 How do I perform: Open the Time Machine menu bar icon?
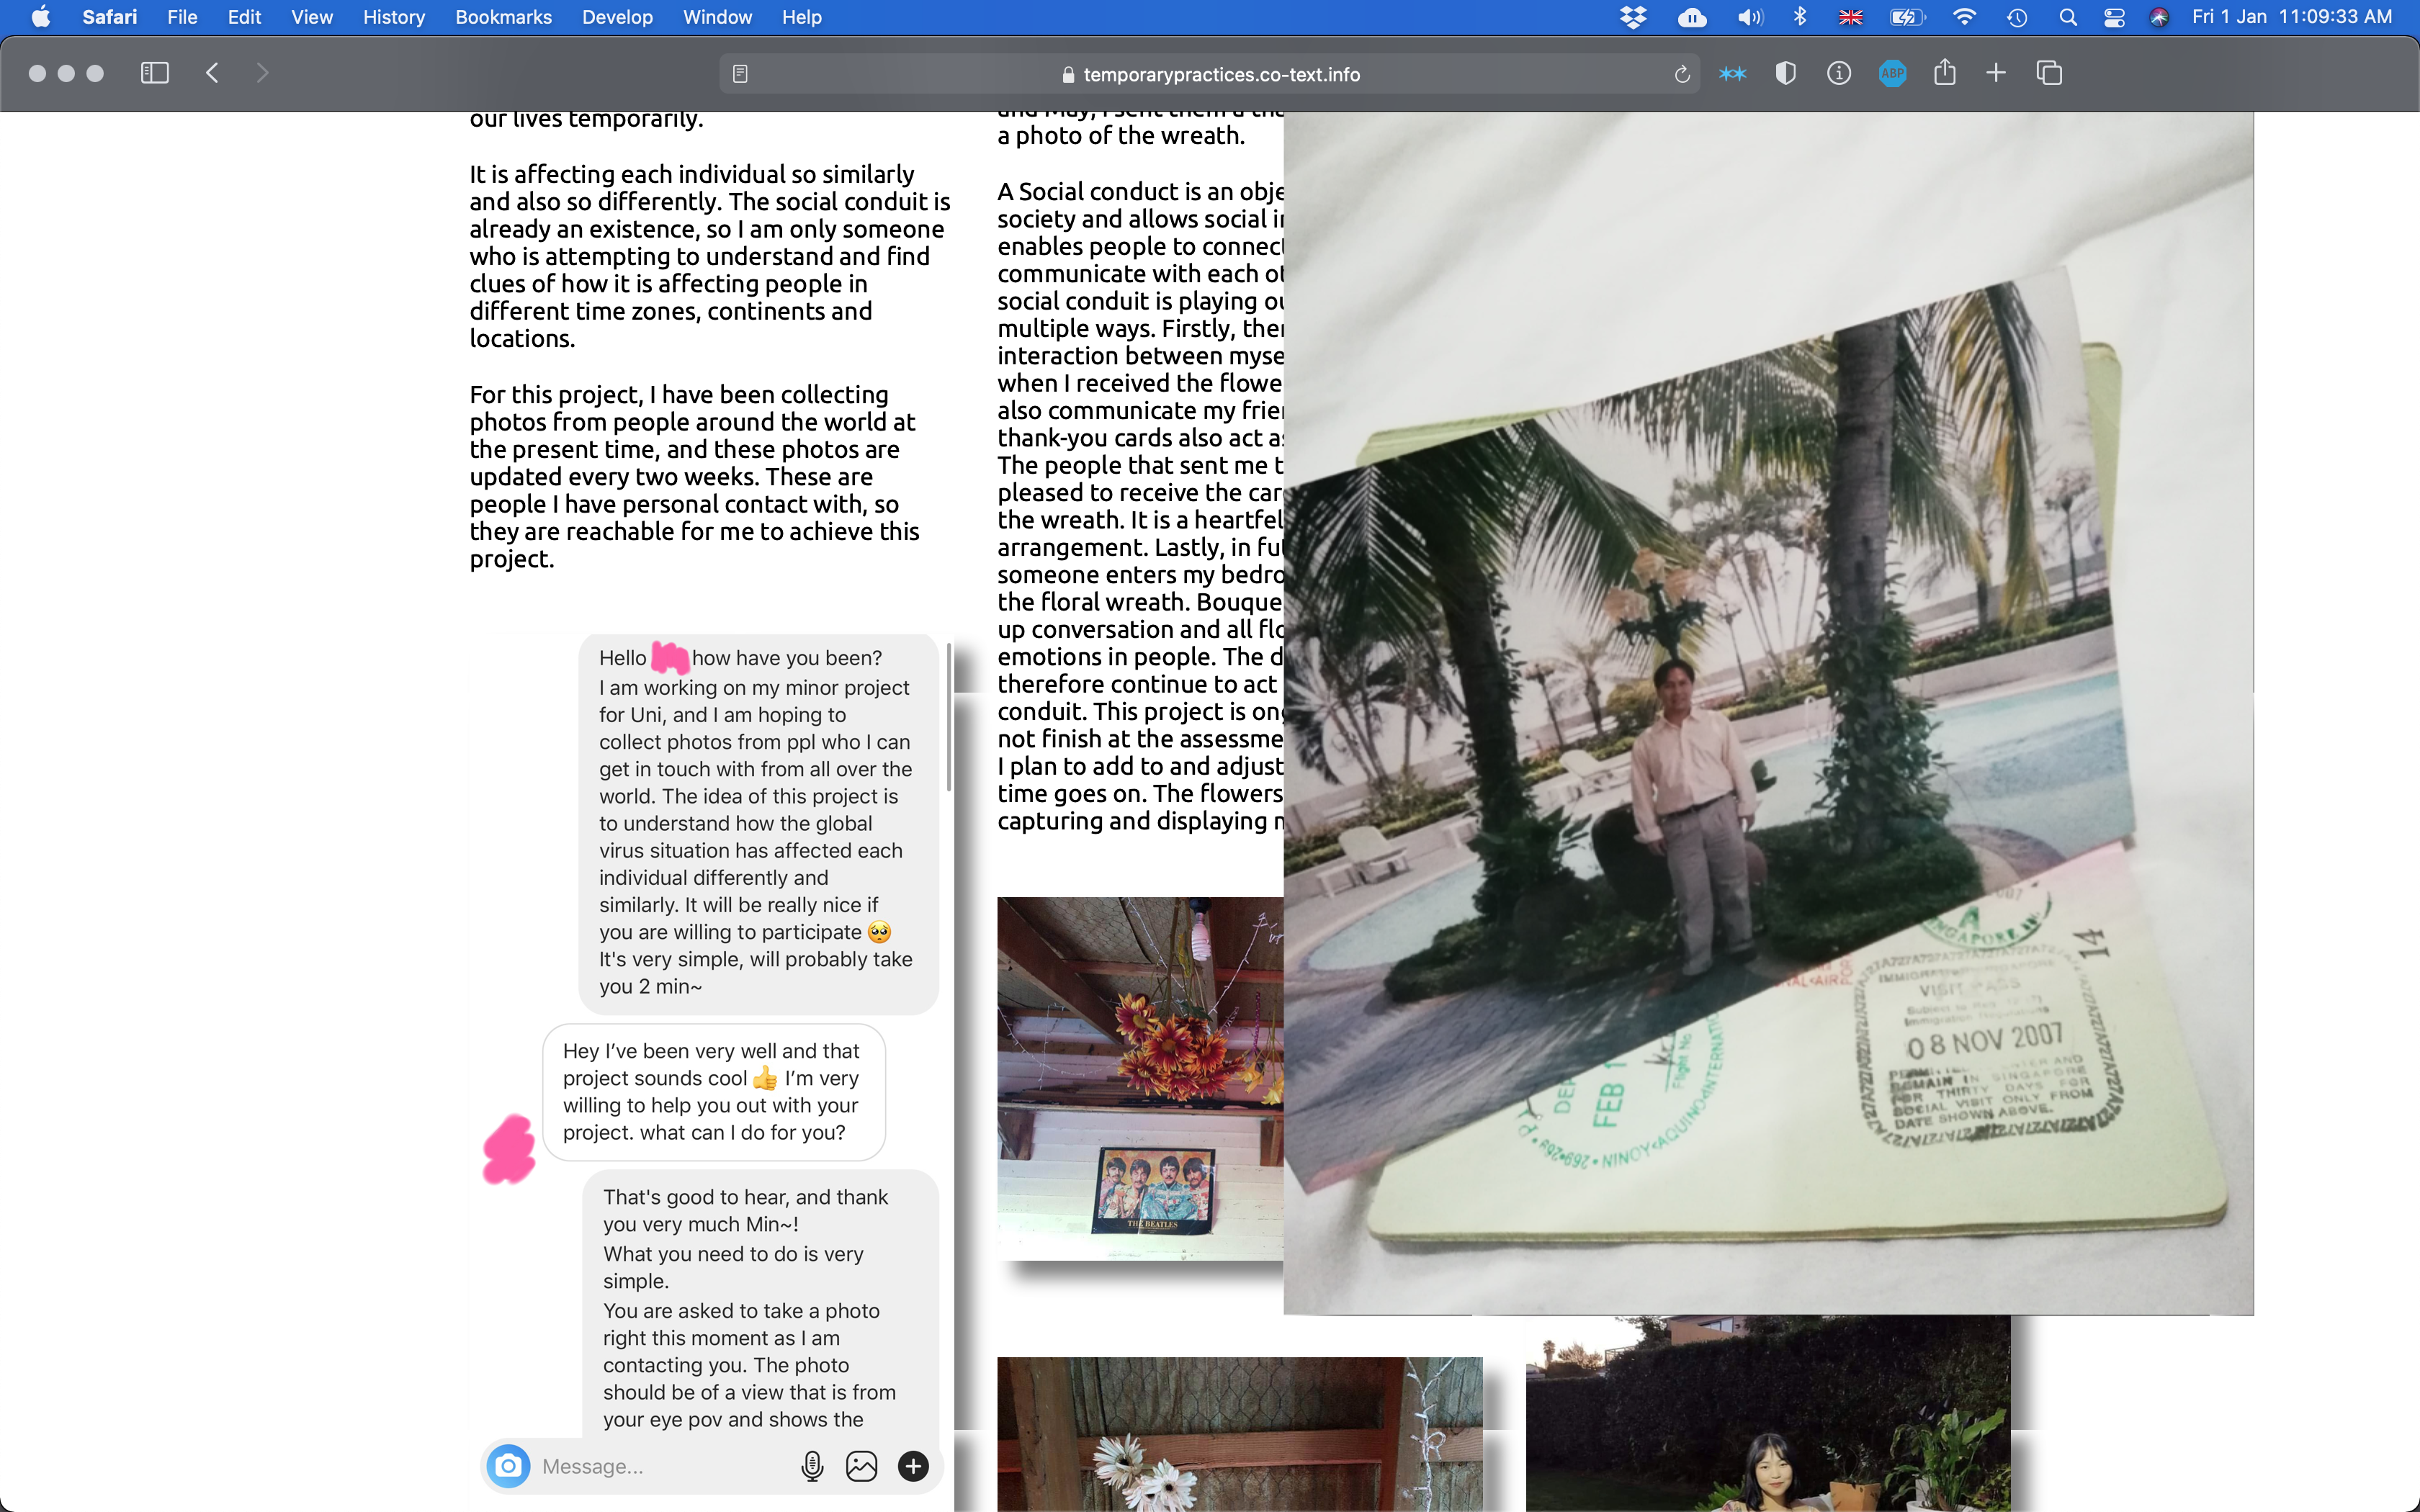click(2017, 17)
